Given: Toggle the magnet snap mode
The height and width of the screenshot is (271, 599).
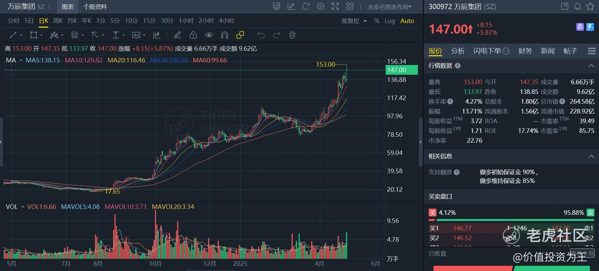Looking at the screenshot, I should (224, 35).
